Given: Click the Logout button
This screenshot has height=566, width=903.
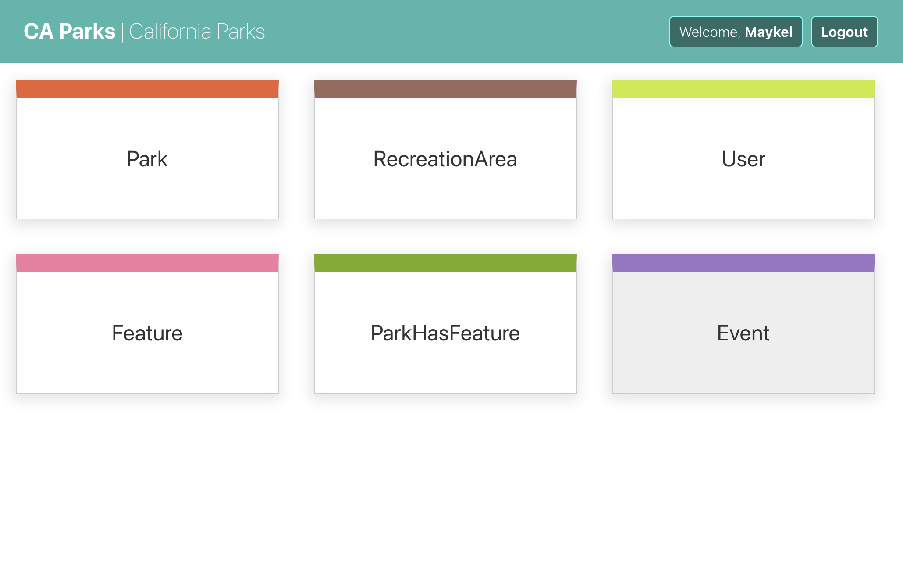Looking at the screenshot, I should coord(844,32).
